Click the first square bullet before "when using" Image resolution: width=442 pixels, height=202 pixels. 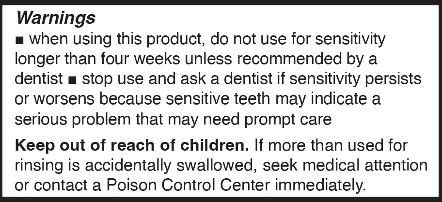(20, 39)
